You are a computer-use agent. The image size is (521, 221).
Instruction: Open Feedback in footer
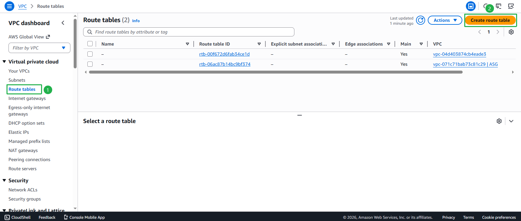[x=47, y=217]
